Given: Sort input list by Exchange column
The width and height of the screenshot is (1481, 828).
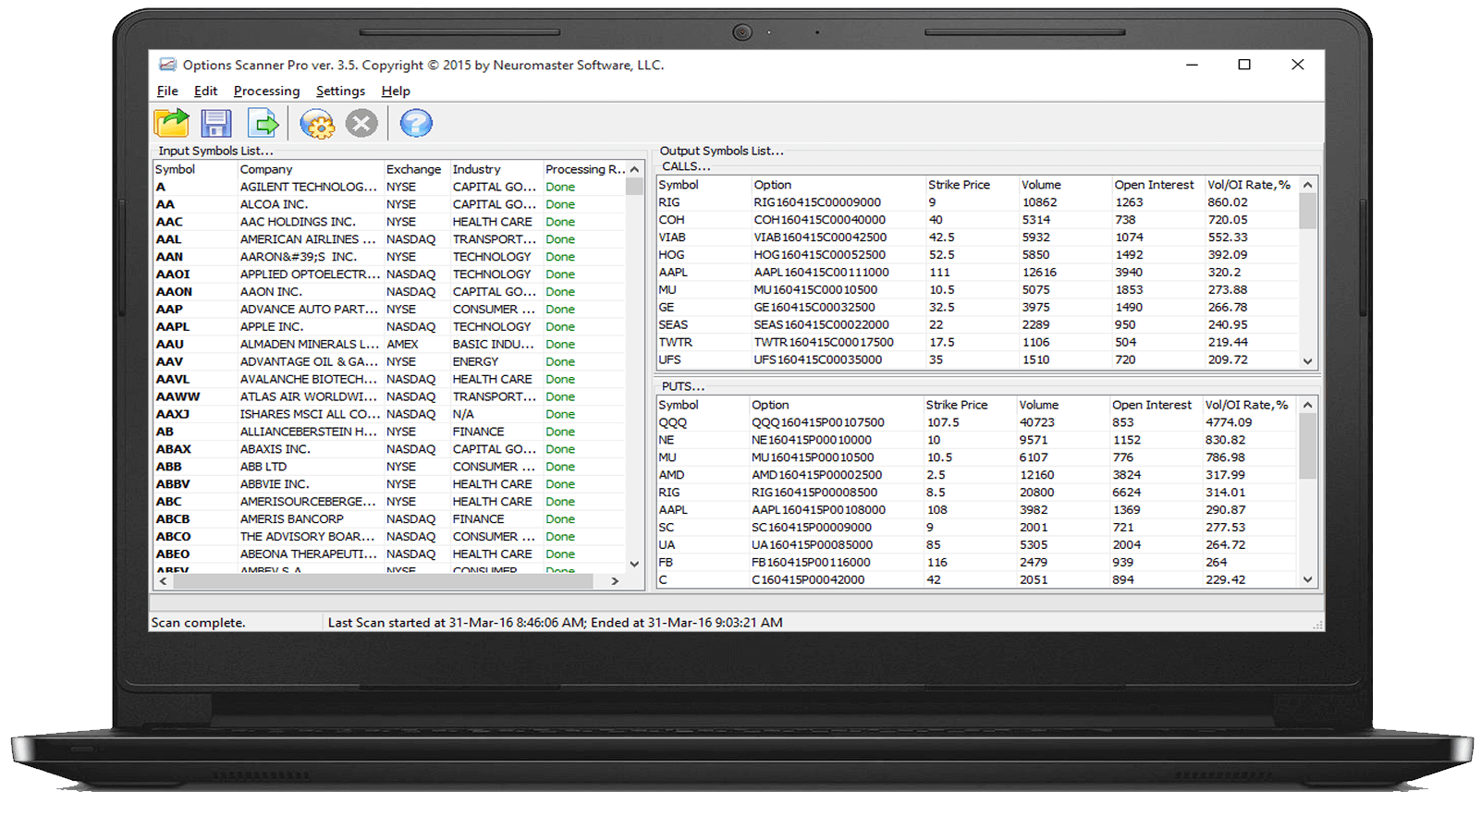Looking at the screenshot, I should click(417, 169).
